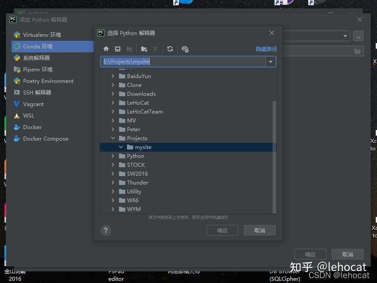
Task: Click the project directory toolbar icon
Action: (129, 49)
